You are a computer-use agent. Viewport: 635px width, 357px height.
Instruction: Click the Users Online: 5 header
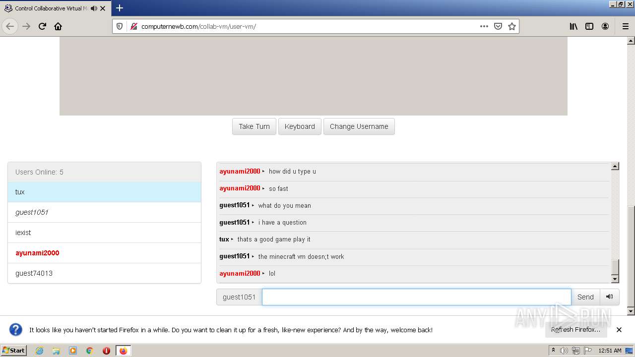[104, 172]
